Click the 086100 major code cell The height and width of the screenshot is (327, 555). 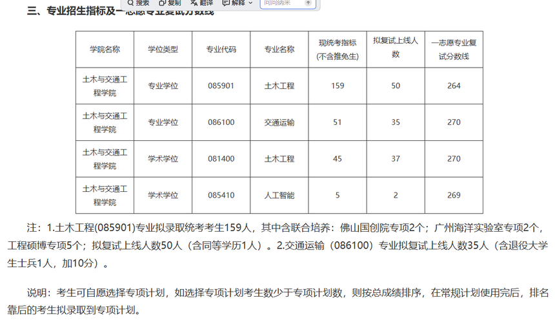pyautogui.click(x=221, y=122)
